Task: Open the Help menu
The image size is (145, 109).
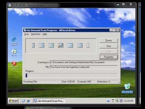Action: tap(45, 34)
